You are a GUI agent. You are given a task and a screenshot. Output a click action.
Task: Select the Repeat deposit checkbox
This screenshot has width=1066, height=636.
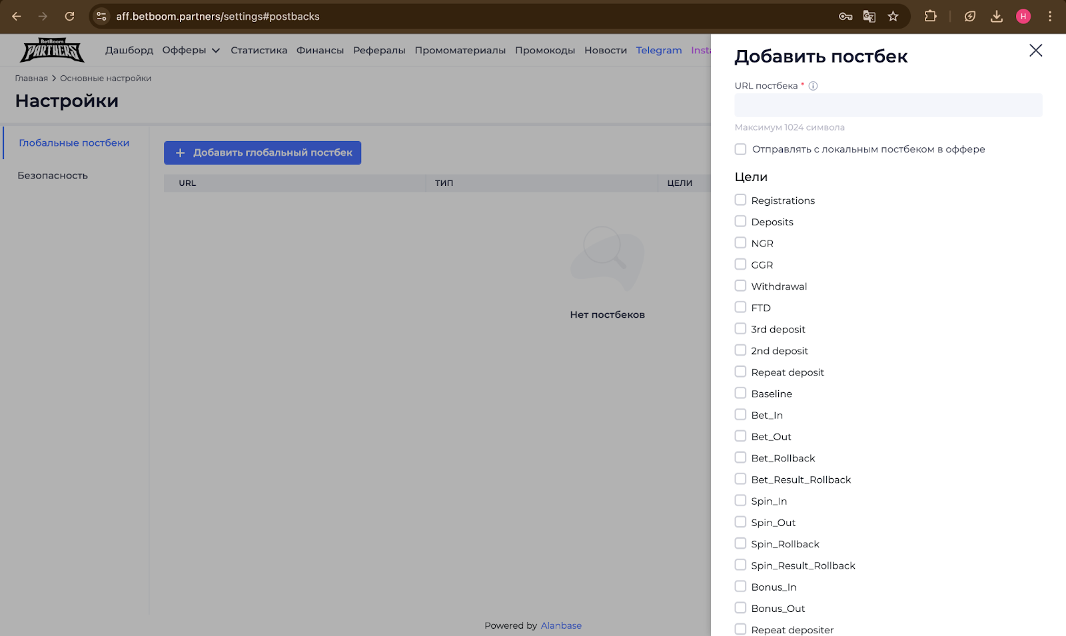click(740, 372)
